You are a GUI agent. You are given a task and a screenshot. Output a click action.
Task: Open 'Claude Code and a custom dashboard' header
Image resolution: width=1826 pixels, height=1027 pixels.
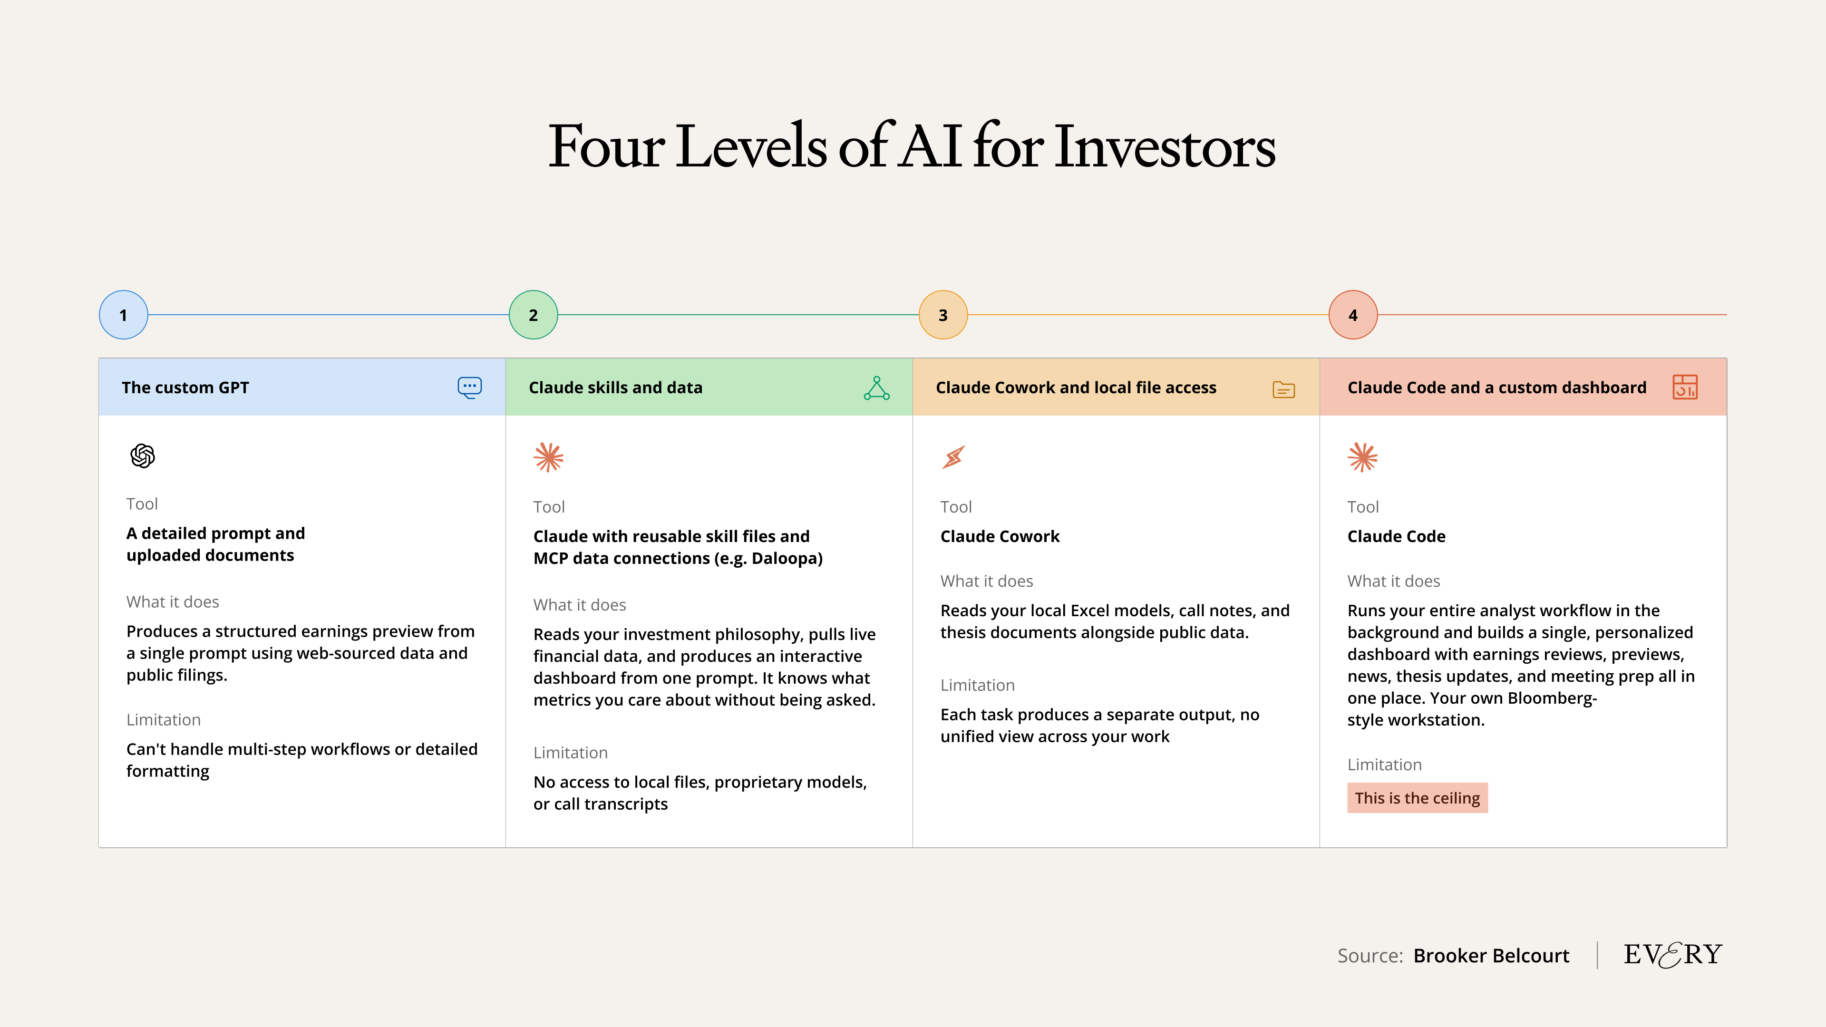[1496, 388]
